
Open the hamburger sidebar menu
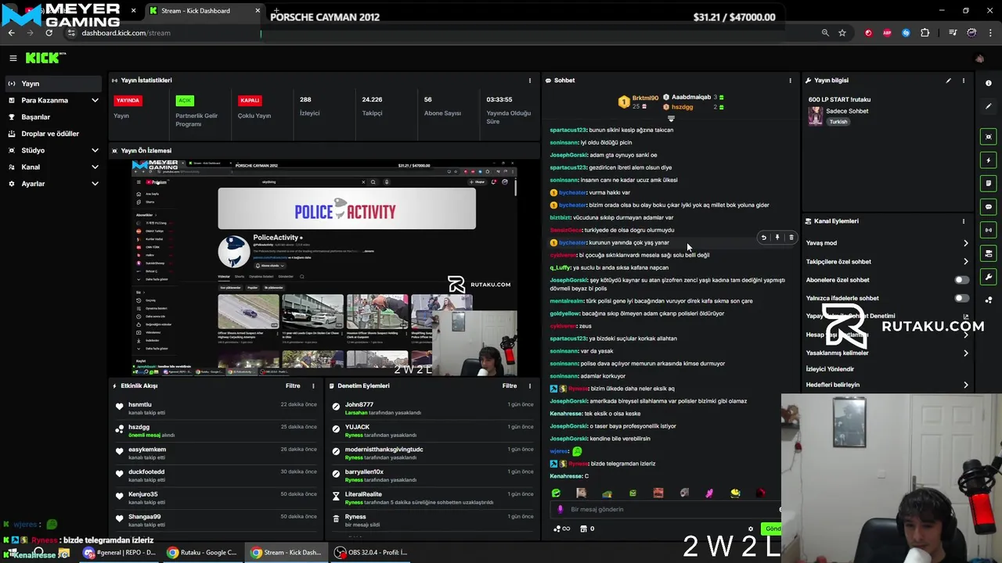pos(13,58)
